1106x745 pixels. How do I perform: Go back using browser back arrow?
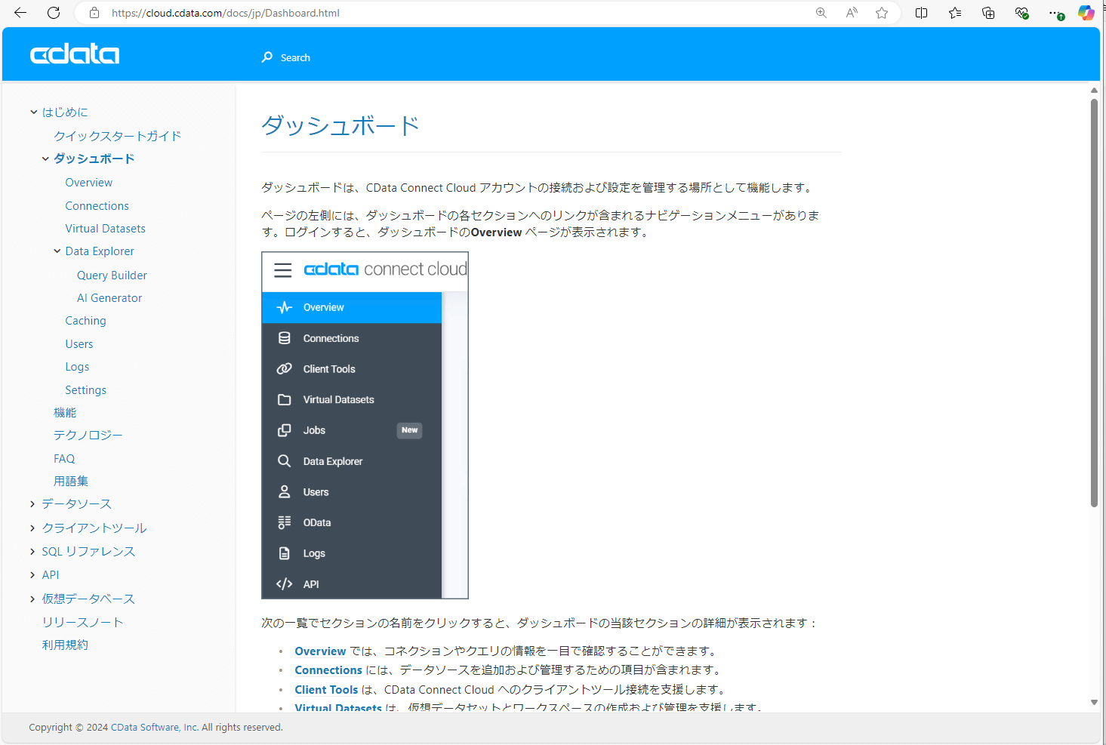click(x=20, y=13)
